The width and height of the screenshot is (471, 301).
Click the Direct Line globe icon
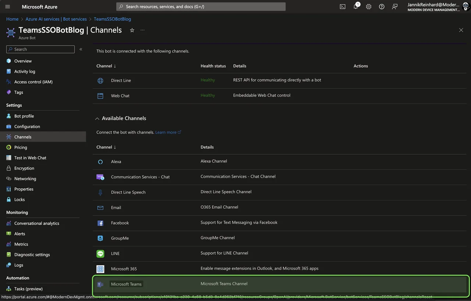pos(100,80)
